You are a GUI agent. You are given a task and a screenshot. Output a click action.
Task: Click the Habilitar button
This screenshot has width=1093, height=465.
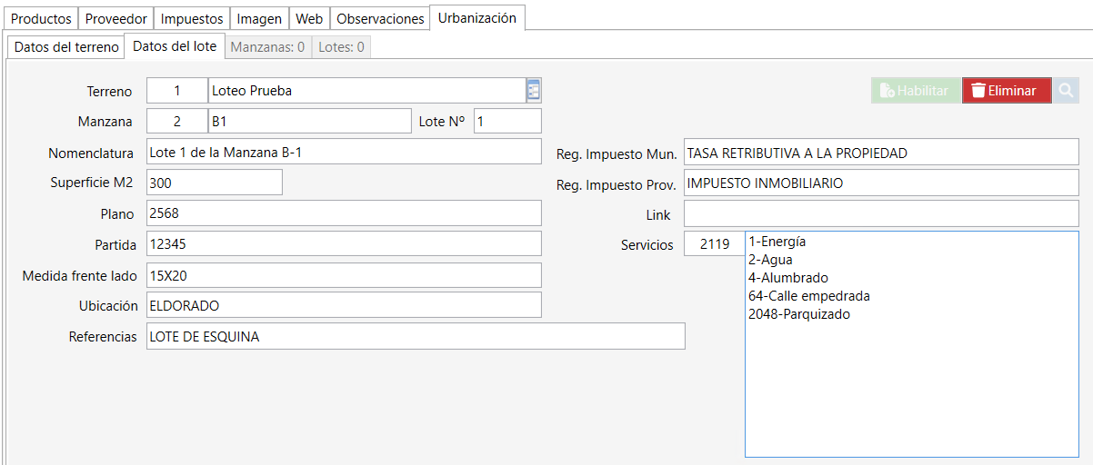coord(915,91)
